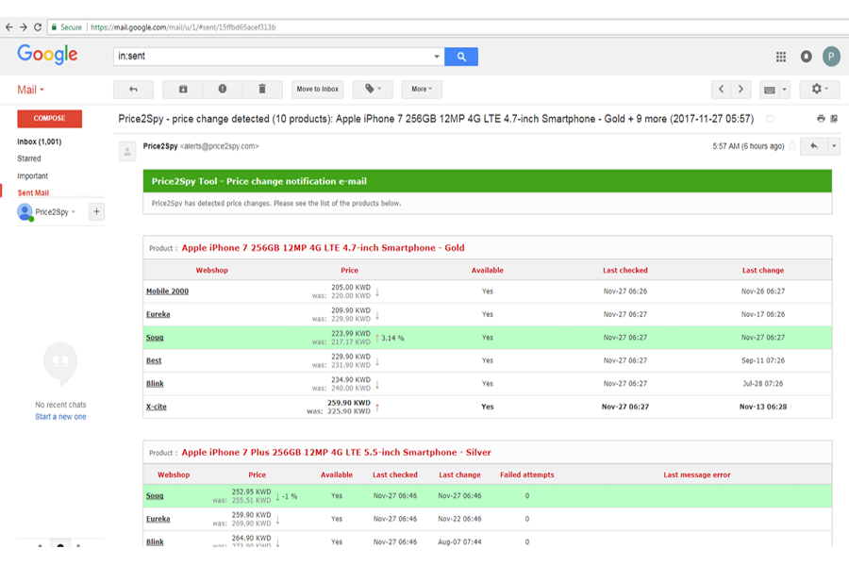Screen dimensions: 849x566
Task: Report email as spam
Action: click(x=223, y=90)
